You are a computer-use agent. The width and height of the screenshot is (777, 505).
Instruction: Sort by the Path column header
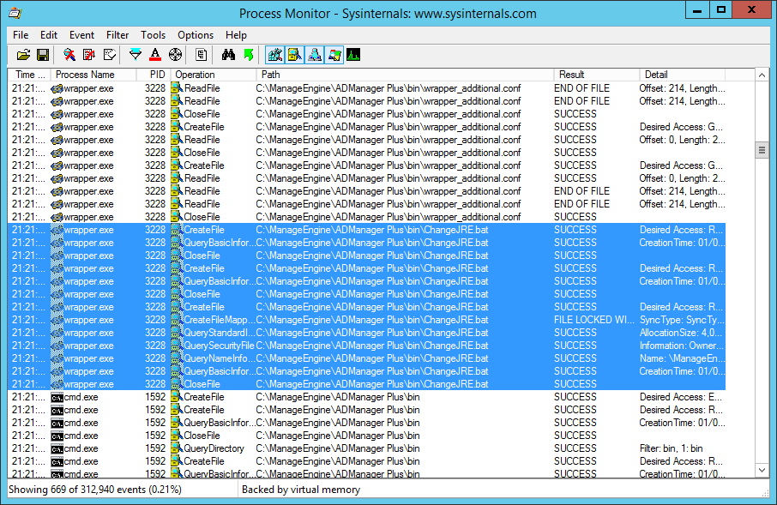point(405,75)
